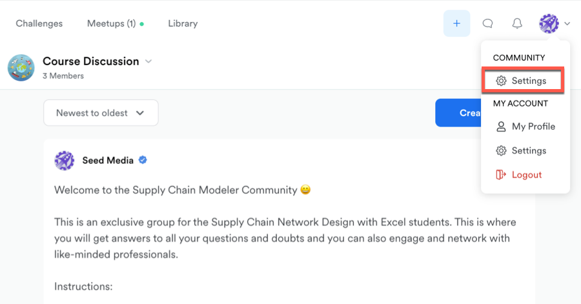Screen dimensions: 581x304
Task: Open the notifications bell icon
Action: [x=517, y=24]
